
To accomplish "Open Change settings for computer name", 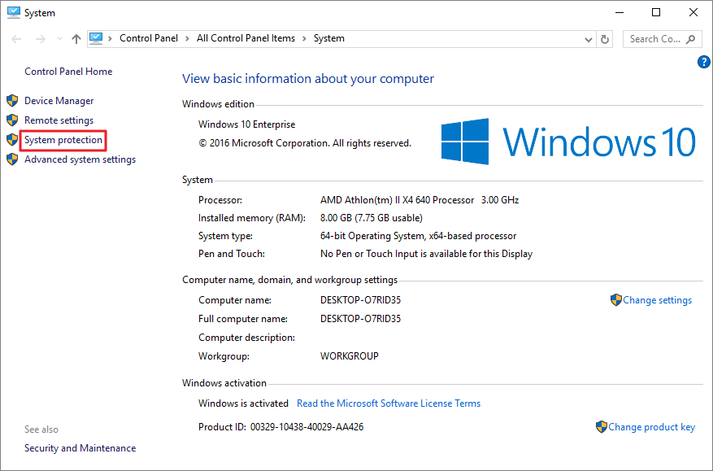I will (x=657, y=300).
